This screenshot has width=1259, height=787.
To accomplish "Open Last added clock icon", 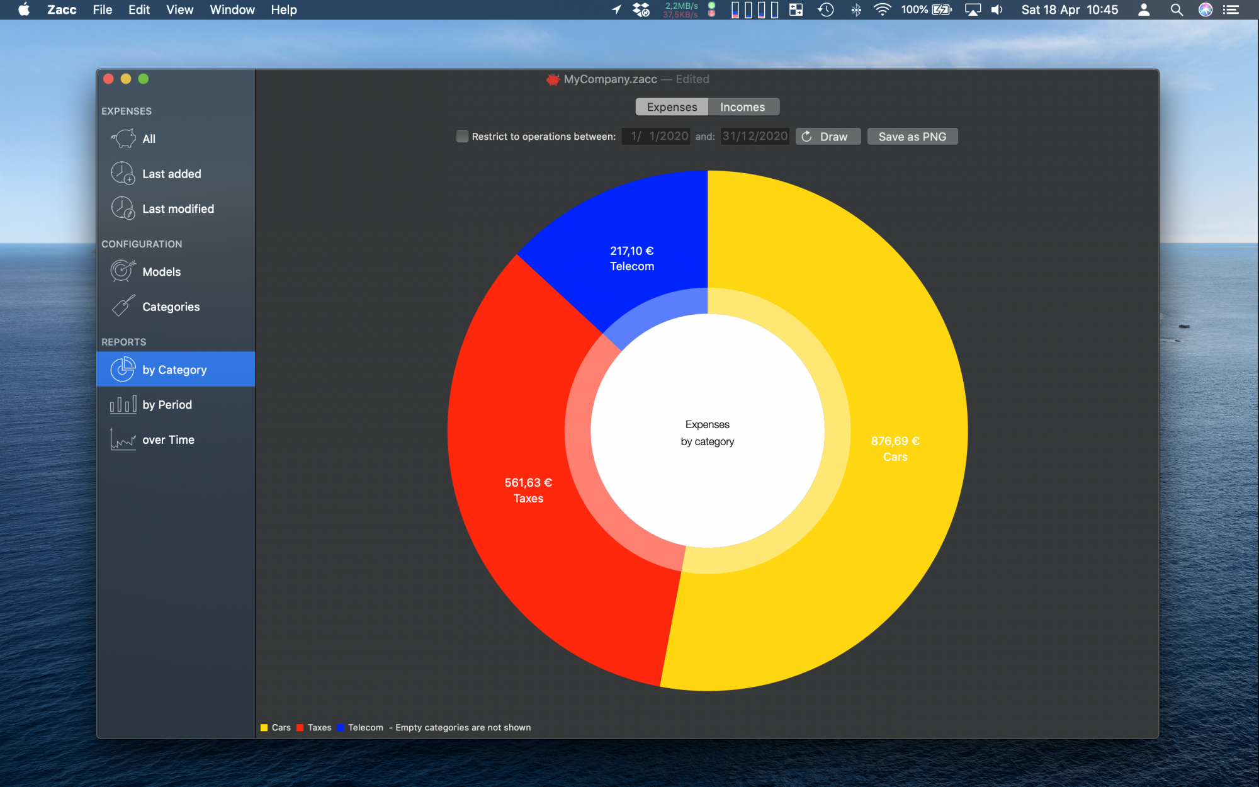I will (x=123, y=173).
